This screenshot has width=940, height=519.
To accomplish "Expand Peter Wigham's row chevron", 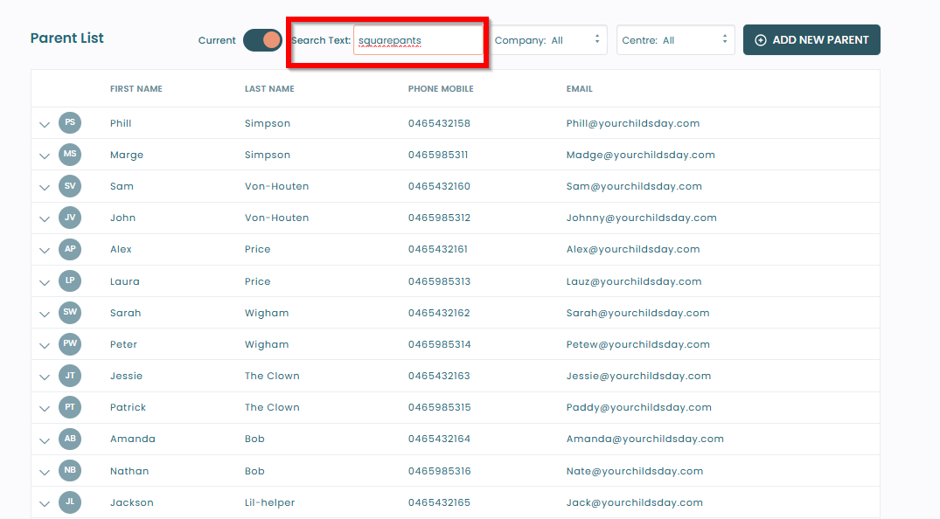I will pyautogui.click(x=45, y=346).
